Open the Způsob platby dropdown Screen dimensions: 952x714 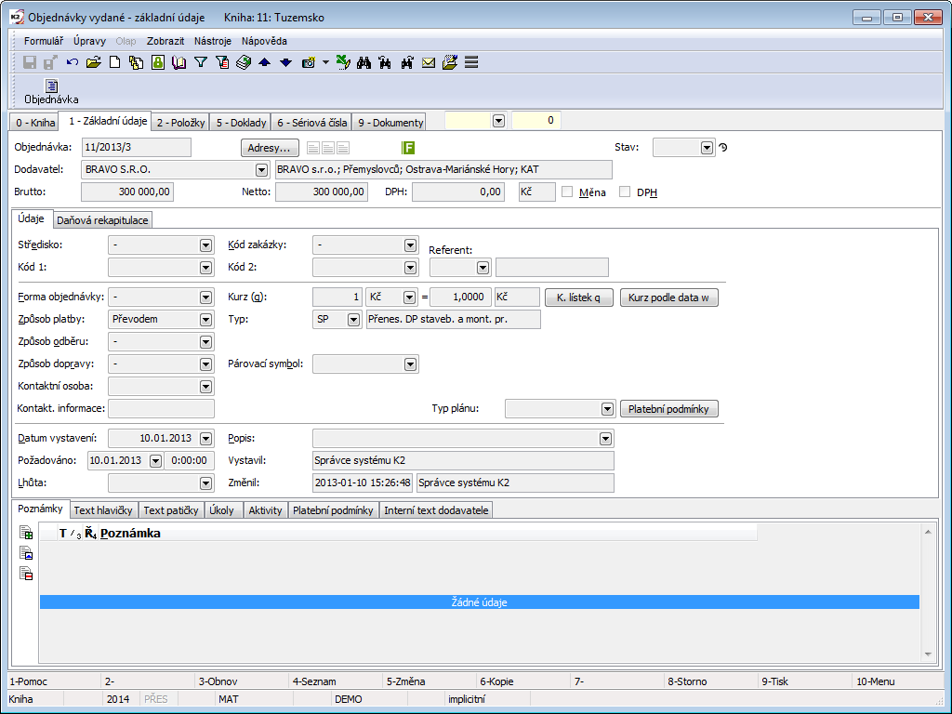click(206, 320)
